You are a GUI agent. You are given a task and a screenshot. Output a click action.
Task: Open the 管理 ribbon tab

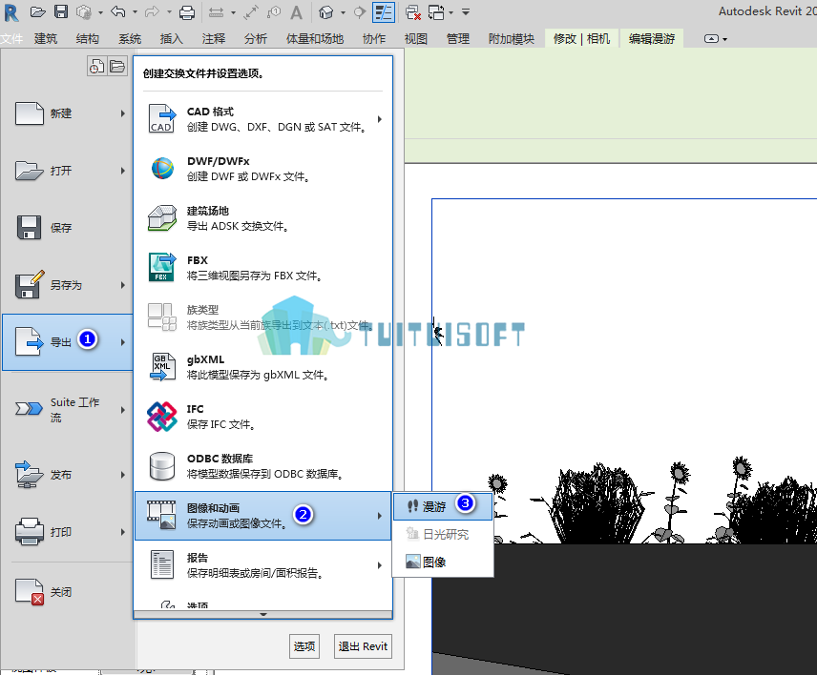[458, 38]
